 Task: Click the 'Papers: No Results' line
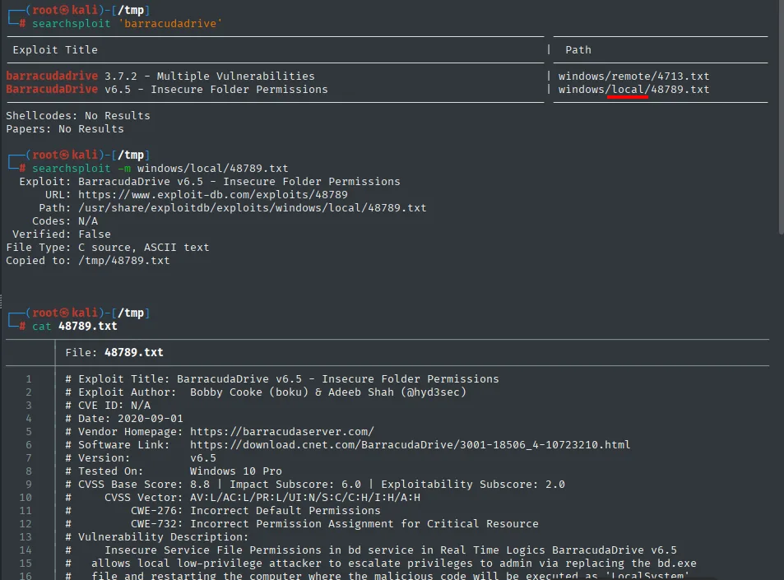(65, 128)
